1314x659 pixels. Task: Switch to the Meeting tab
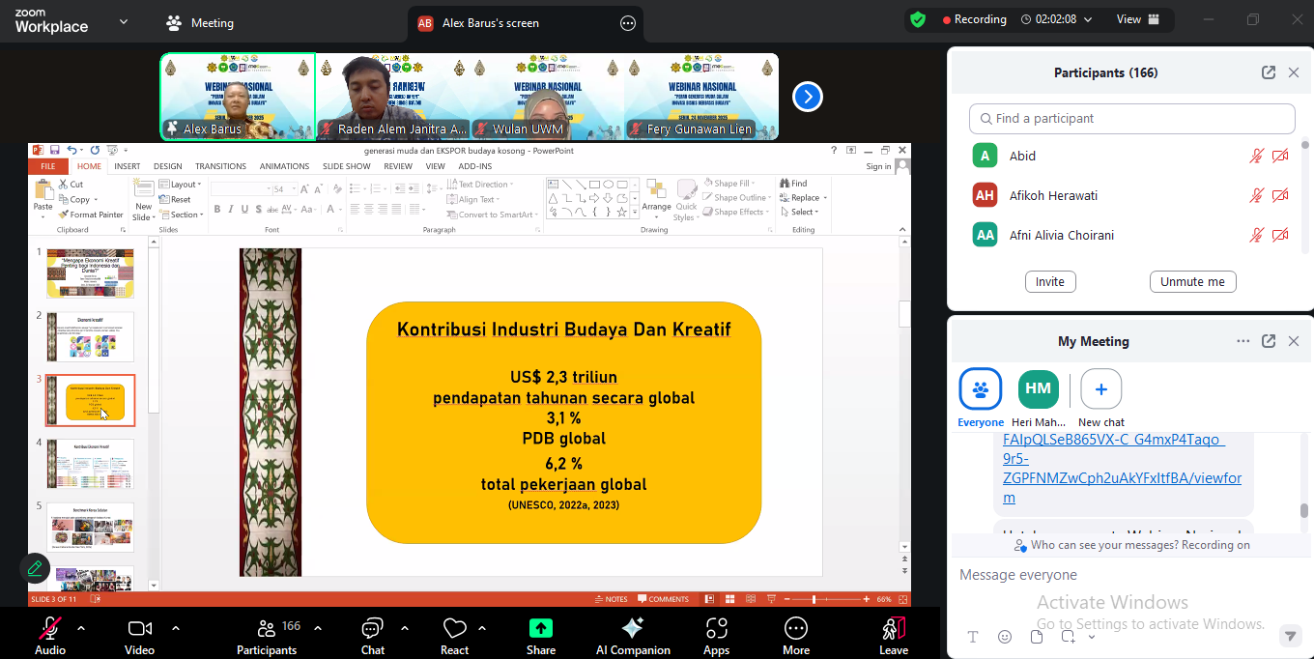[x=201, y=23]
